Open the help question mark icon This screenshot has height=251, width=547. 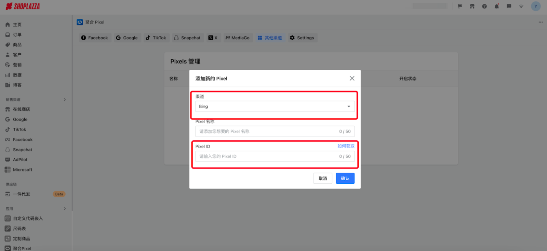[484, 6]
